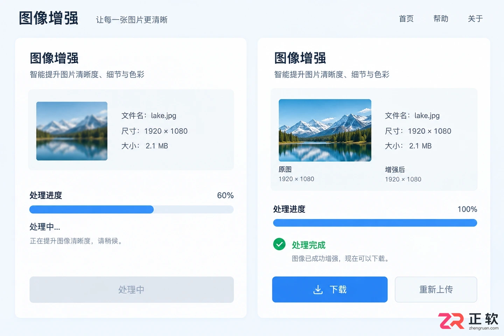The width and height of the screenshot is (504, 336).
Task: Click the right card subtitle 智能提升图片清晰度、细节与色彩
Action: tap(332, 75)
